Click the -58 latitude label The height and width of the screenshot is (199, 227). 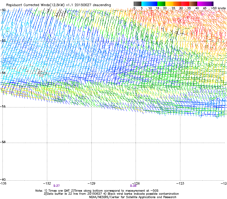(x=3, y=142)
